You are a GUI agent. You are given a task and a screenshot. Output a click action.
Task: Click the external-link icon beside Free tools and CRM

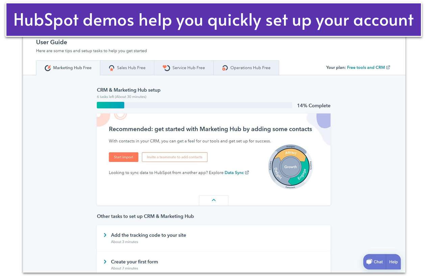pos(388,67)
